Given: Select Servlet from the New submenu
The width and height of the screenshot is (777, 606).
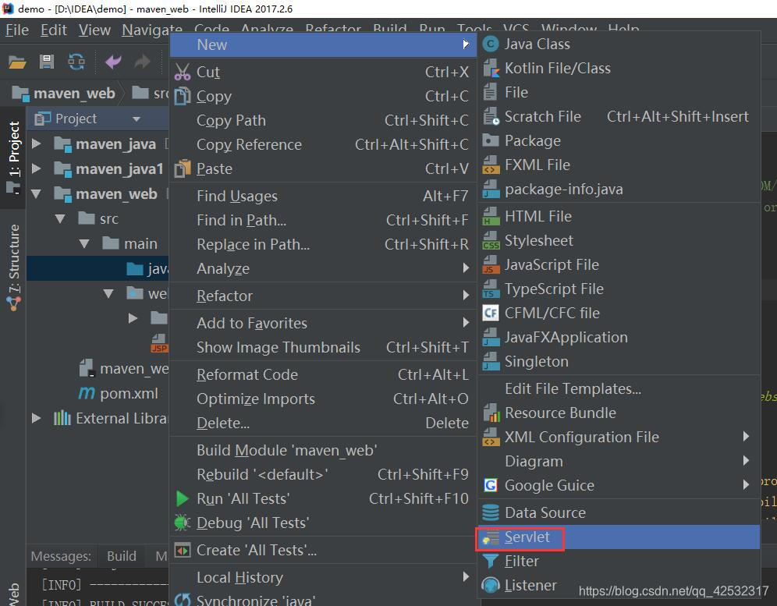Looking at the screenshot, I should click(618, 537).
